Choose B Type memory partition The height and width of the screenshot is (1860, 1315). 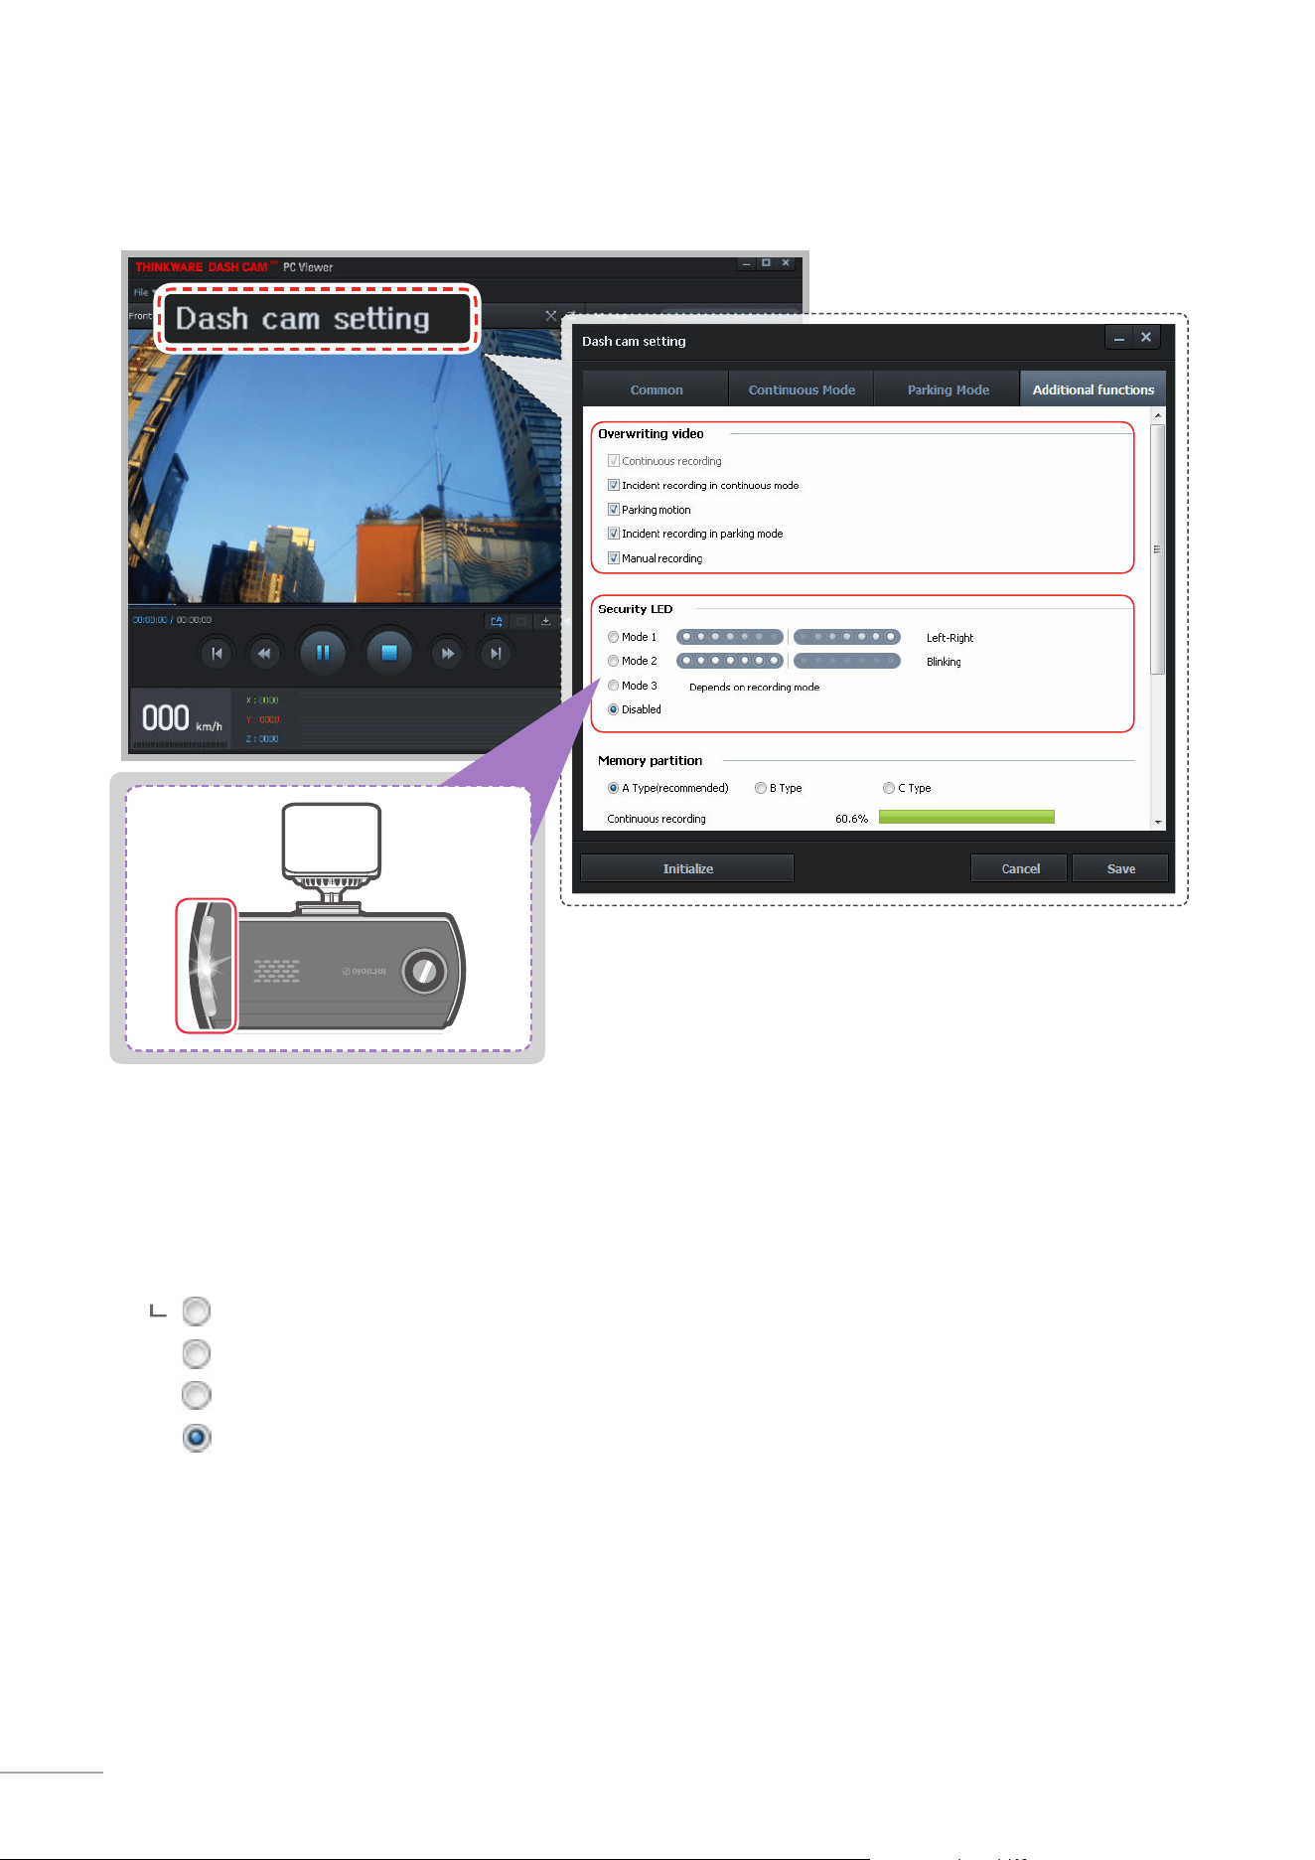[760, 788]
